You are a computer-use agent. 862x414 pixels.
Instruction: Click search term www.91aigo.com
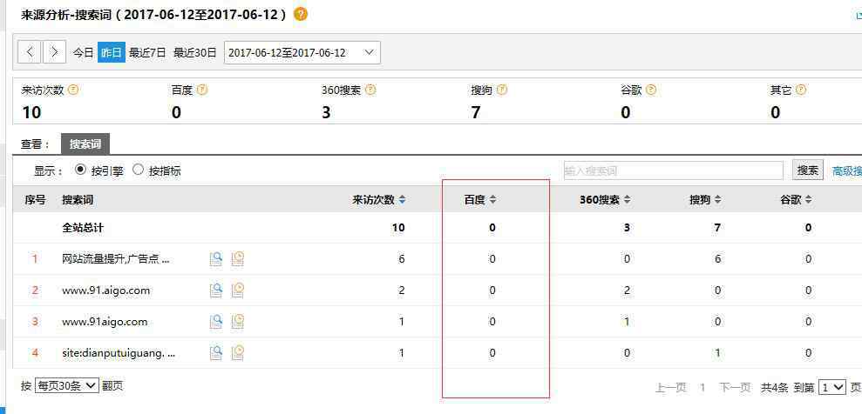coord(105,321)
